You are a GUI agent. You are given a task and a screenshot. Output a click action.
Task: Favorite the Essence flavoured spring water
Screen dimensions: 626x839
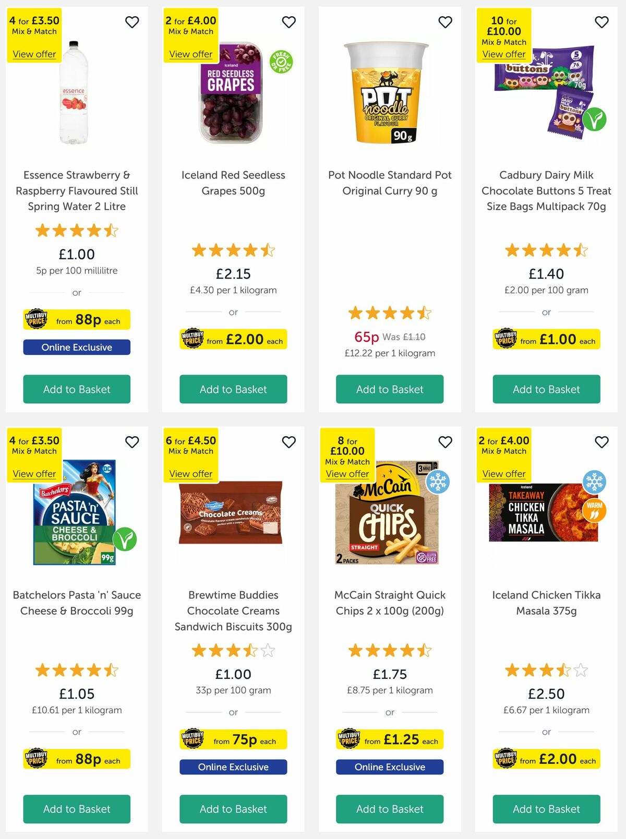(x=131, y=22)
